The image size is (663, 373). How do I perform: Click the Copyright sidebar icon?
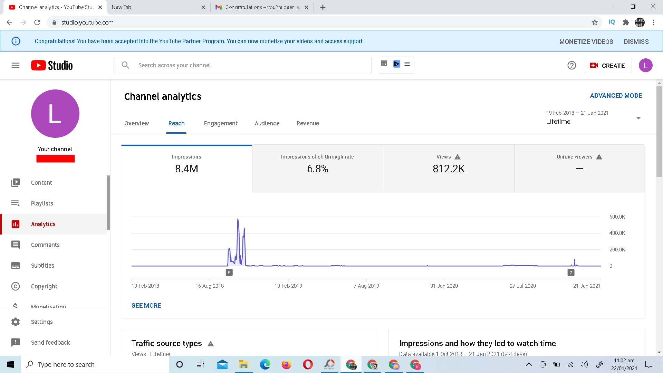(x=16, y=286)
